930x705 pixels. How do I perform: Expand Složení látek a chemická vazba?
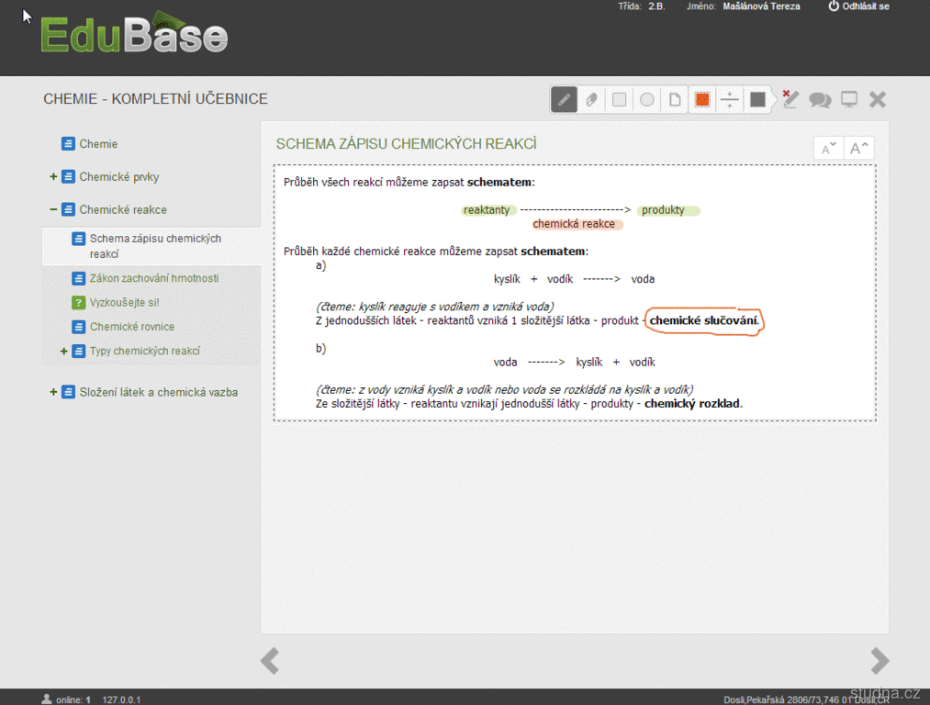coord(53,392)
